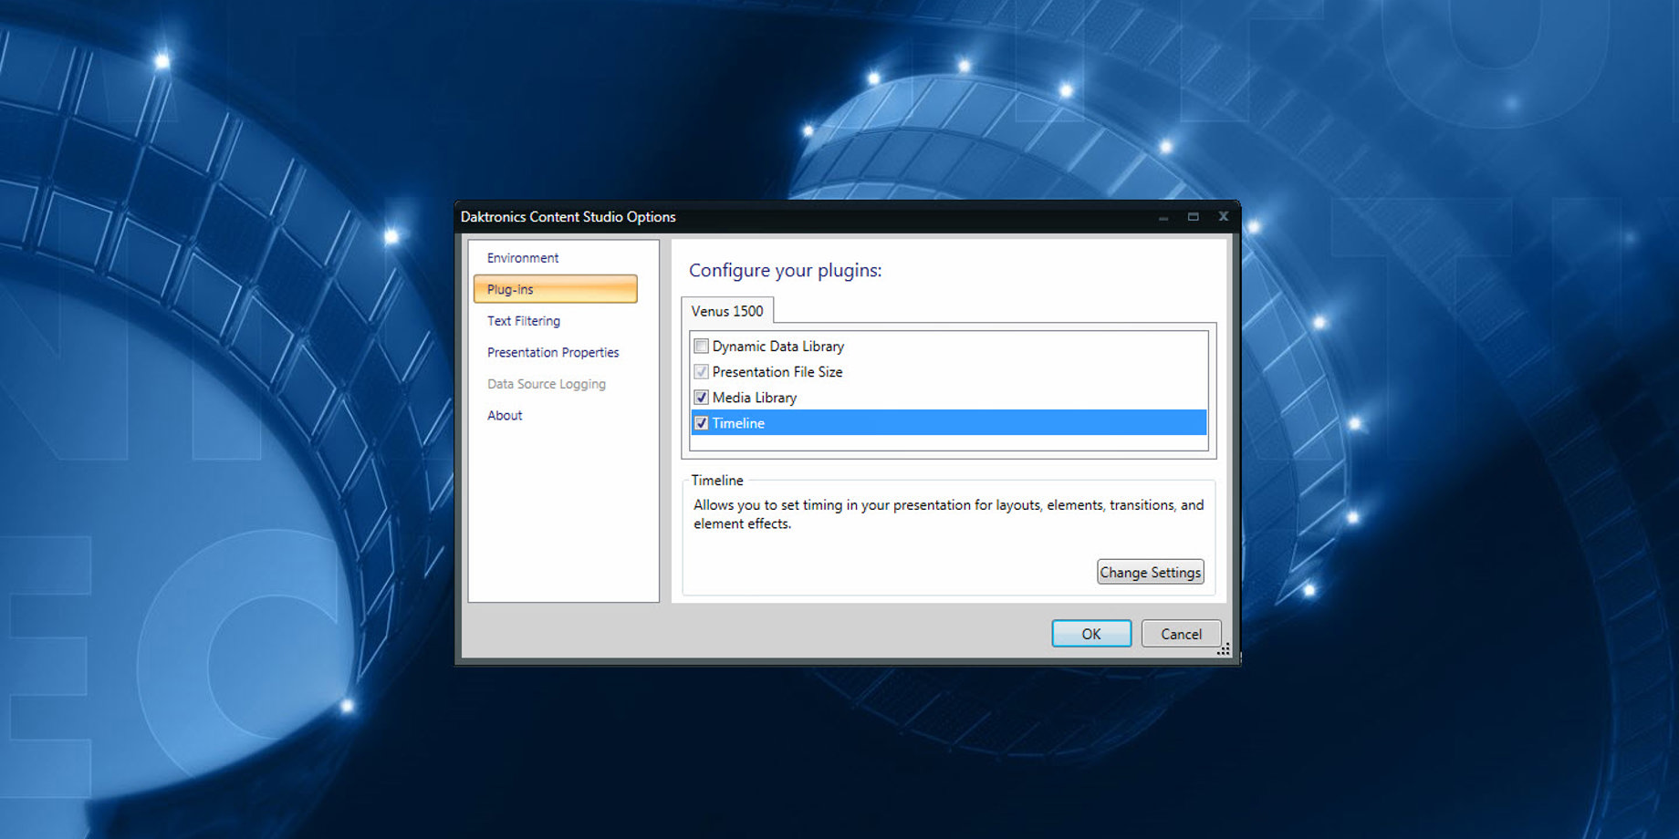The width and height of the screenshot is (1679, 839).
Task: Switch to the Venus 1500 tab
Action: 727,311
